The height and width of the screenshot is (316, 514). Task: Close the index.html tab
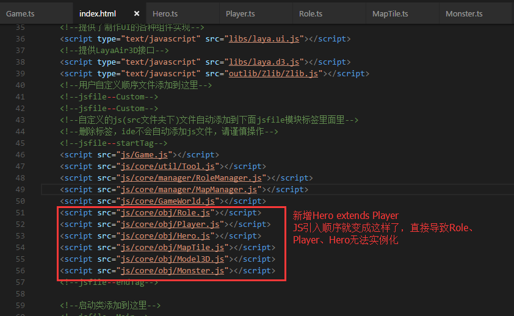(136, 13)
